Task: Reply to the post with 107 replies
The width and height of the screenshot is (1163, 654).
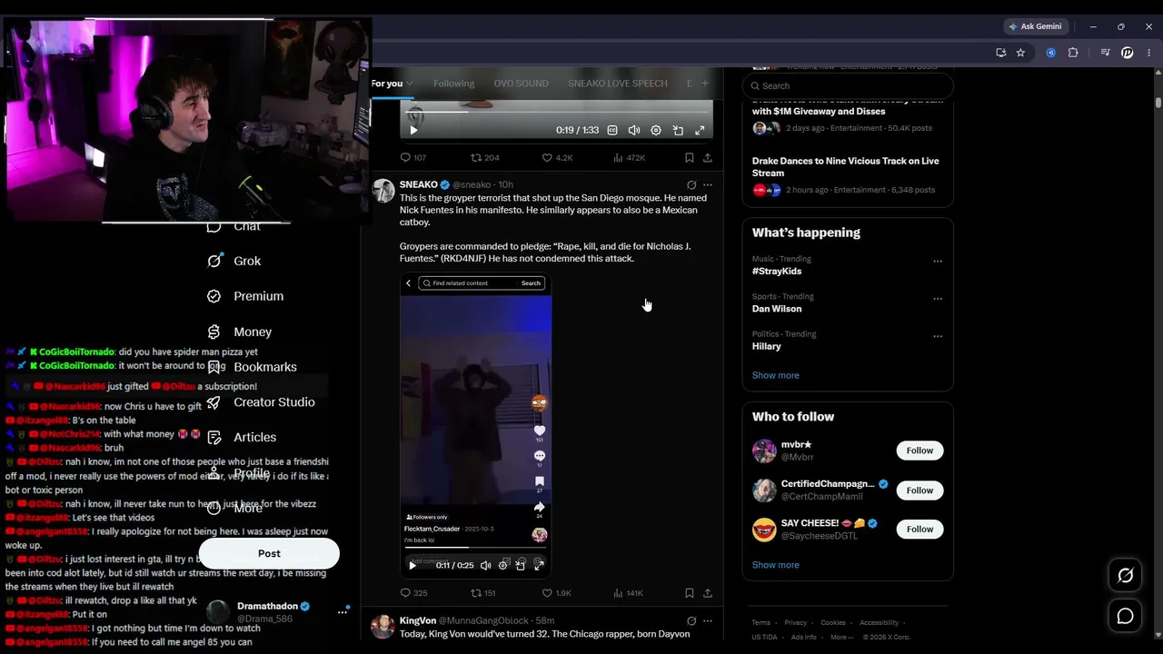Action: point(413,157)
